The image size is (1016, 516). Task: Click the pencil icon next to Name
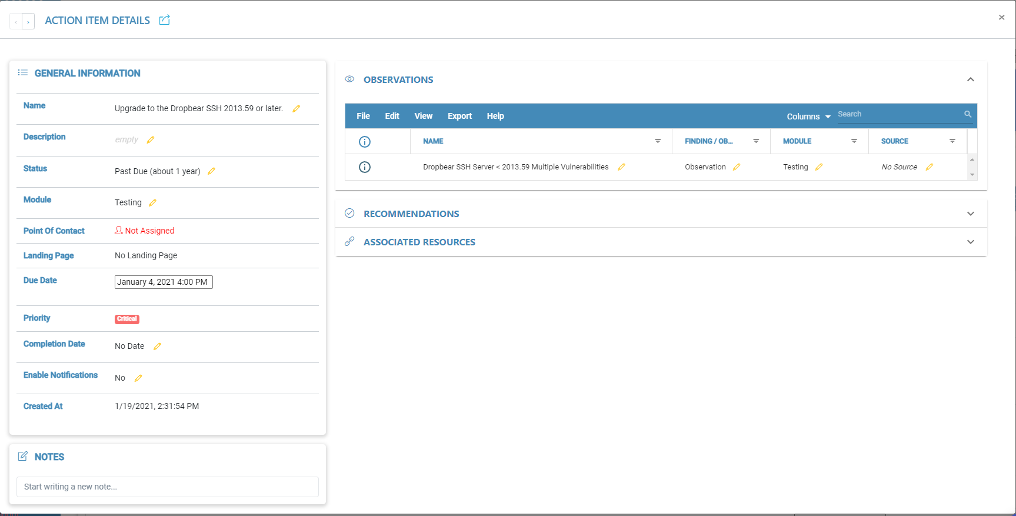[x=297, y=109]
